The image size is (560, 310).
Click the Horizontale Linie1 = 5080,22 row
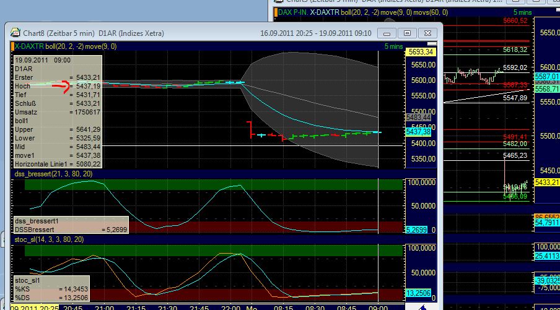[x=58, y=164]
